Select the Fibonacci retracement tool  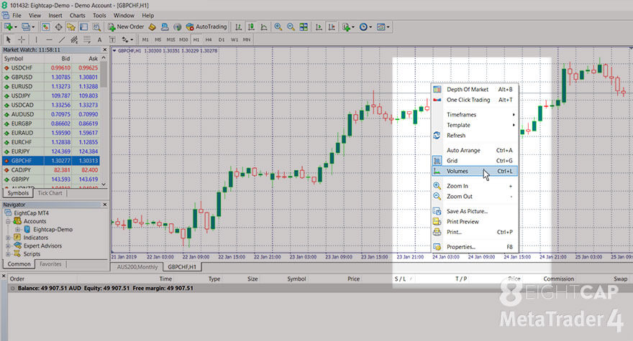(x=87, y=39)
